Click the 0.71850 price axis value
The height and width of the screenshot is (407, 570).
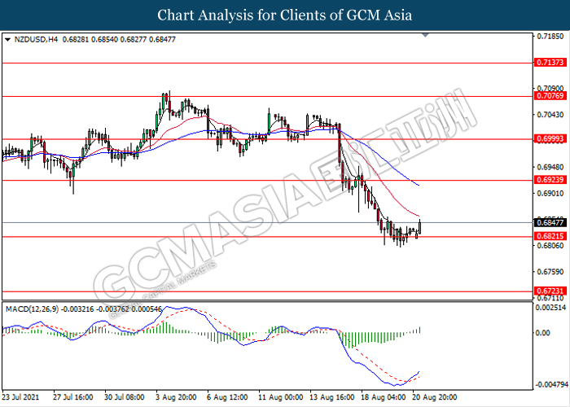point(550,37)
